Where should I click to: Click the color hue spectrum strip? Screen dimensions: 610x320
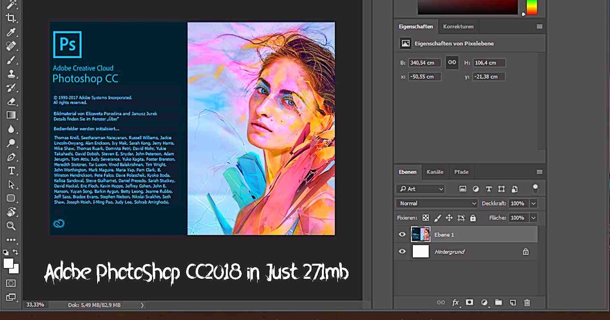point(531,7)
